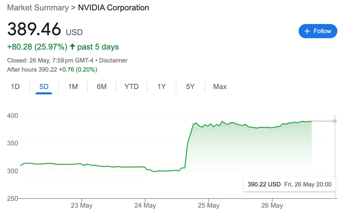The height and width of the screenshot is (216, 349).
Task: Show the 1Y chart range
Action: click(x=161, y=87)
